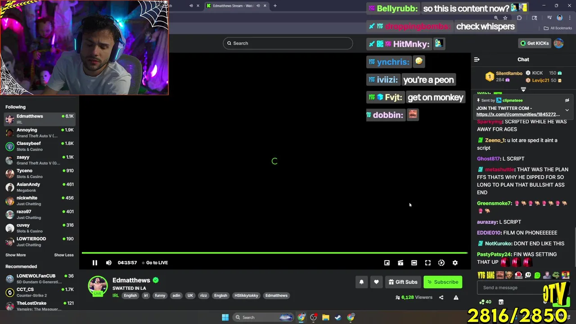Bookmark page with star icon
This screenshot has width=576, height=324.
pos(505,18)
